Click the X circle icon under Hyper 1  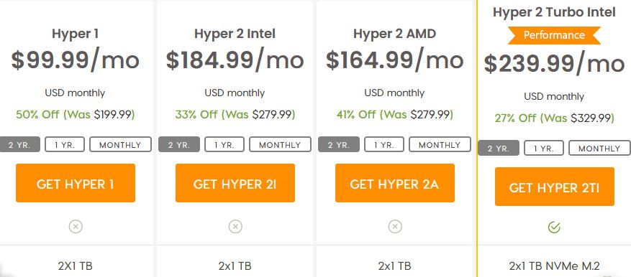click(x=76, y=227)
